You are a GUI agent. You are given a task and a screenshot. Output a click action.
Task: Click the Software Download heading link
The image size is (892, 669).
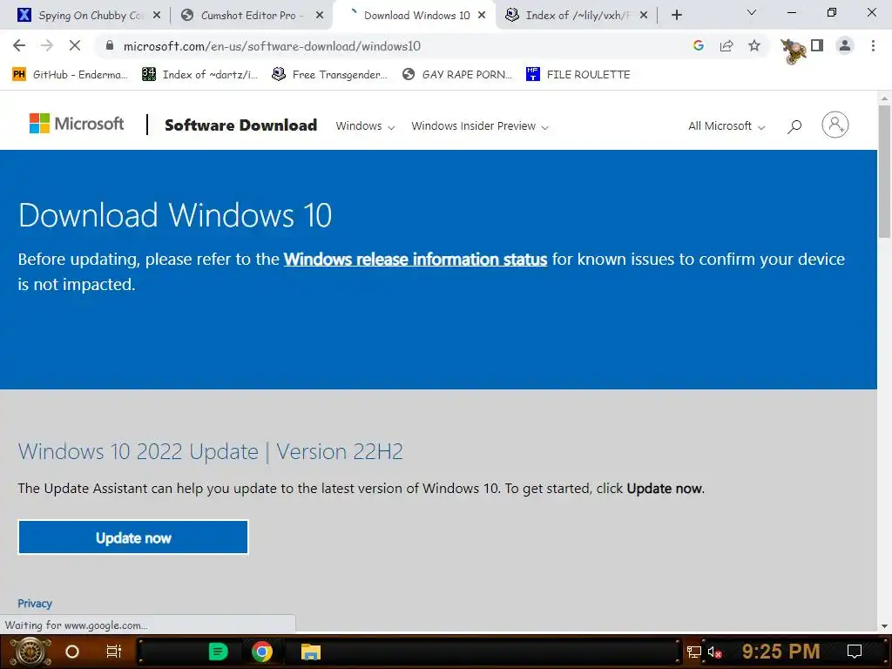240,125
